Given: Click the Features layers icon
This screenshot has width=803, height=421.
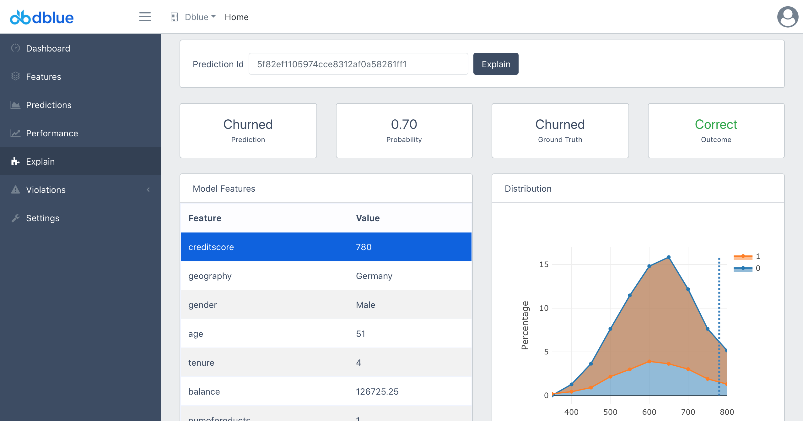Looking at the screenshot, I should click(15, 76).
